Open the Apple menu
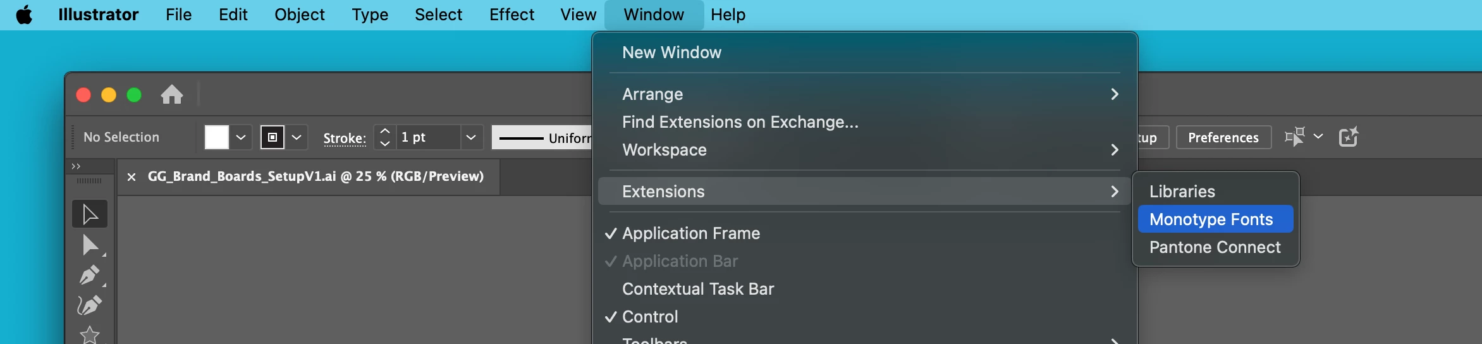This screenshot has height=344, width=1482. [24, 15]
